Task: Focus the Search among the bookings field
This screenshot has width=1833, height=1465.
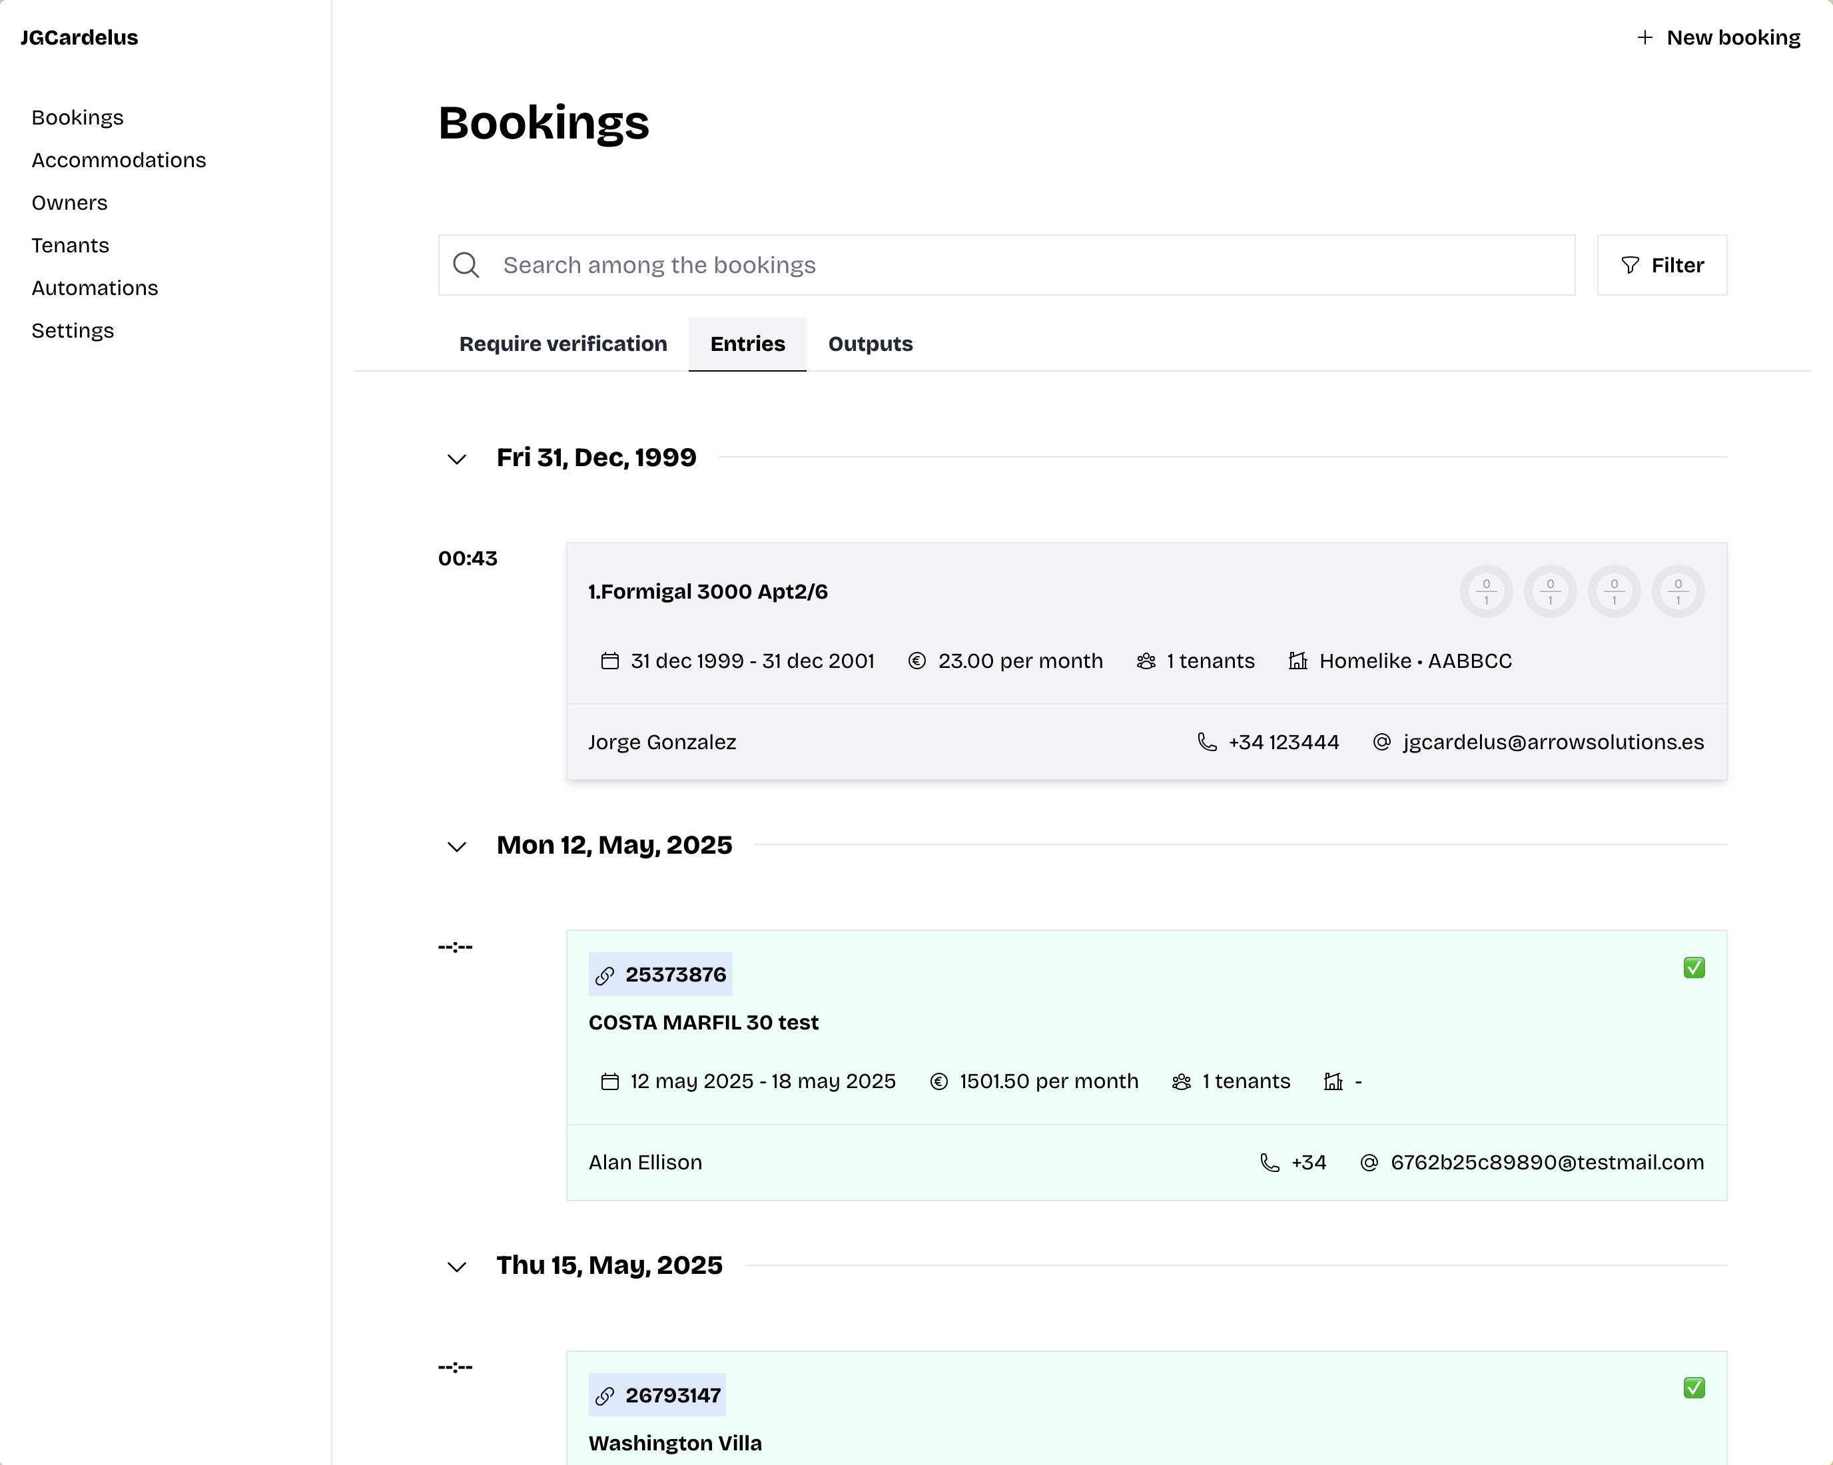Action: [1006, 265]
